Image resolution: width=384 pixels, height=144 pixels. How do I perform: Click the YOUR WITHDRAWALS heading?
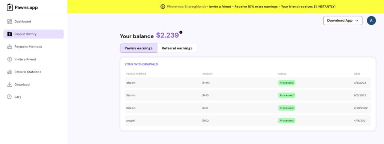[x=141, y=64]
